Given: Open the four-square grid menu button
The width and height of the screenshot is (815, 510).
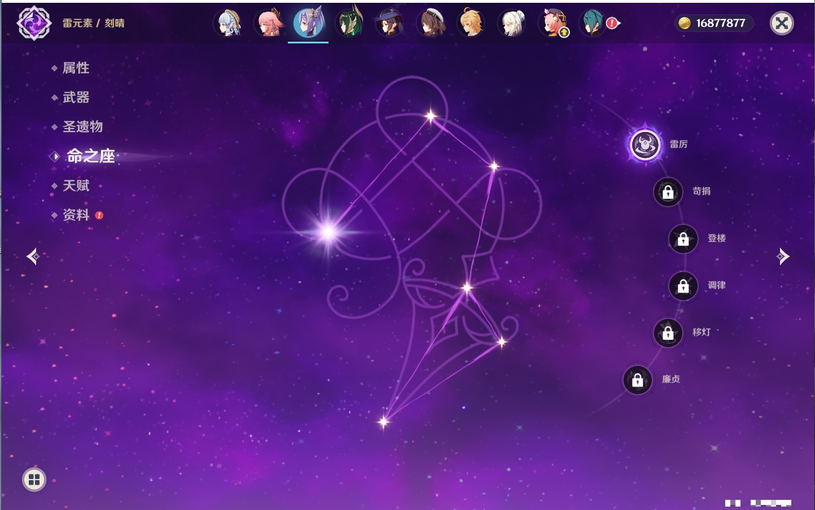Looking at the screenshot, I should point(34,480).
